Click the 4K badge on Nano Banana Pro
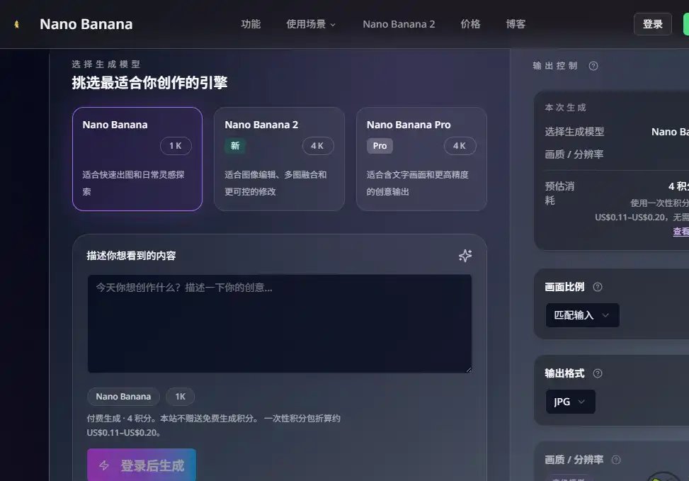 (460, 145)
